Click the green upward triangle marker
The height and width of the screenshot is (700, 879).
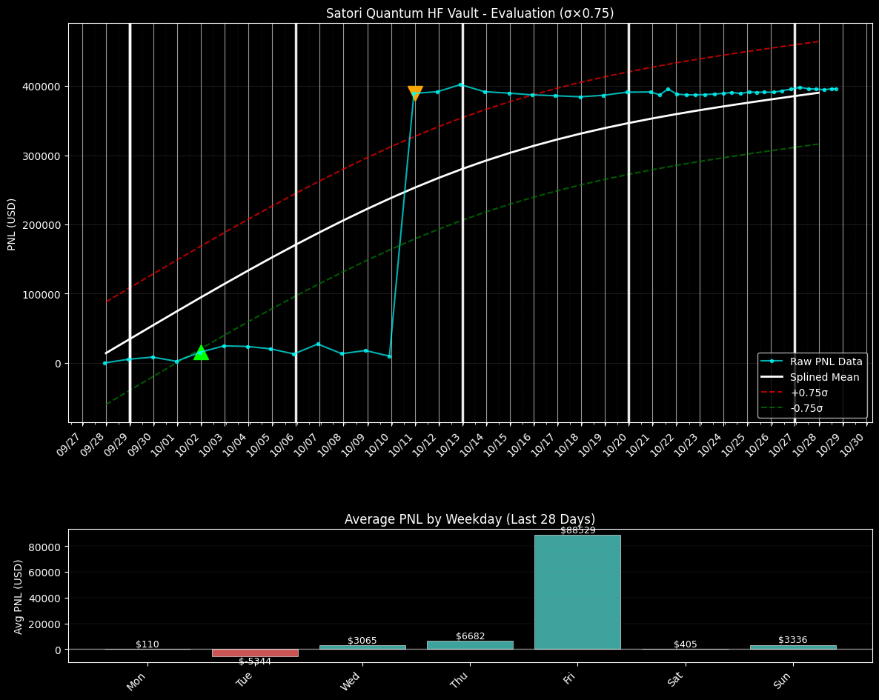tap(201, 353)
